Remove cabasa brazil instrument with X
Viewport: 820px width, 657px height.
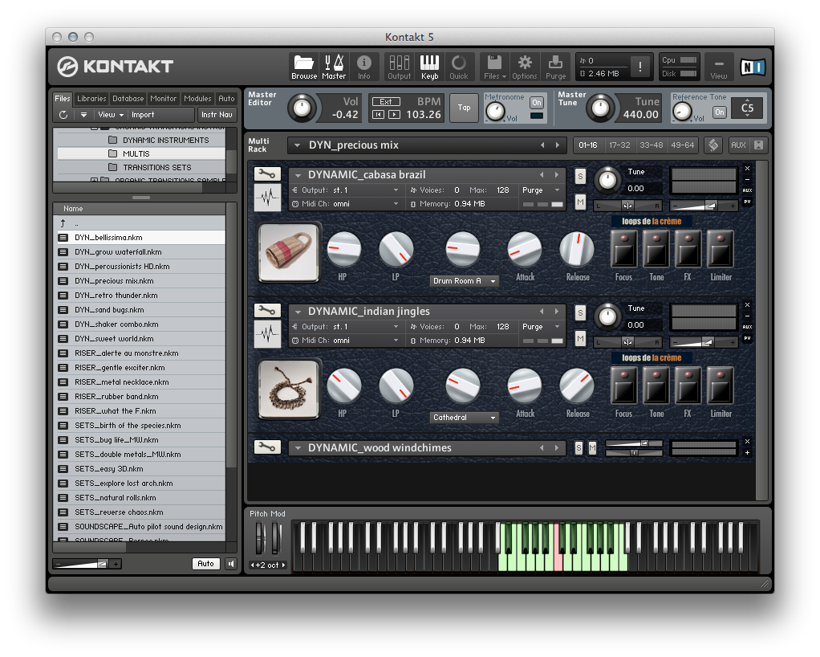pos(747,169)
